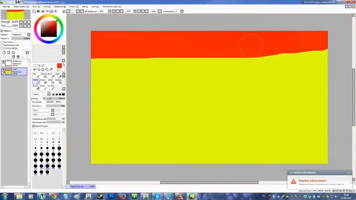Choose the Brush tool preset
The height and width of the screenshot is (200, 356).
click(51, 76)
